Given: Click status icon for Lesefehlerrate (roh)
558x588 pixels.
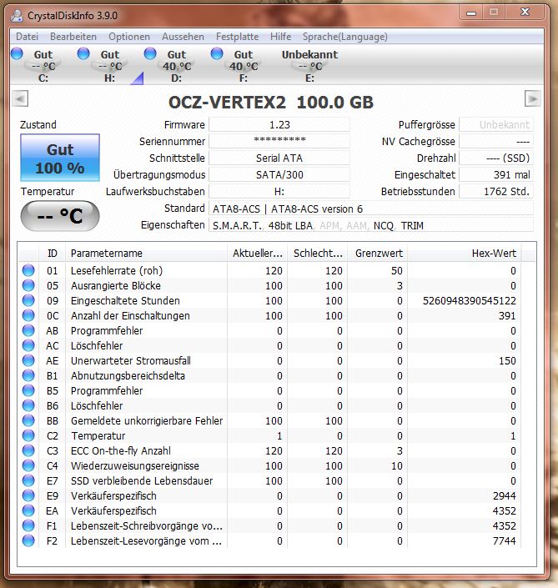Looking at the screenshot, I should pos(28,270).
